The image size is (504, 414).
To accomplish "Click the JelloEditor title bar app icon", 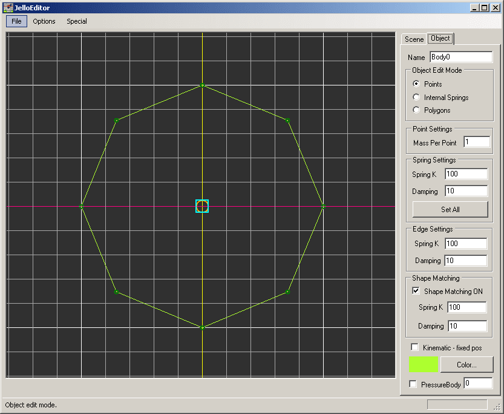I will coord(8,8).
